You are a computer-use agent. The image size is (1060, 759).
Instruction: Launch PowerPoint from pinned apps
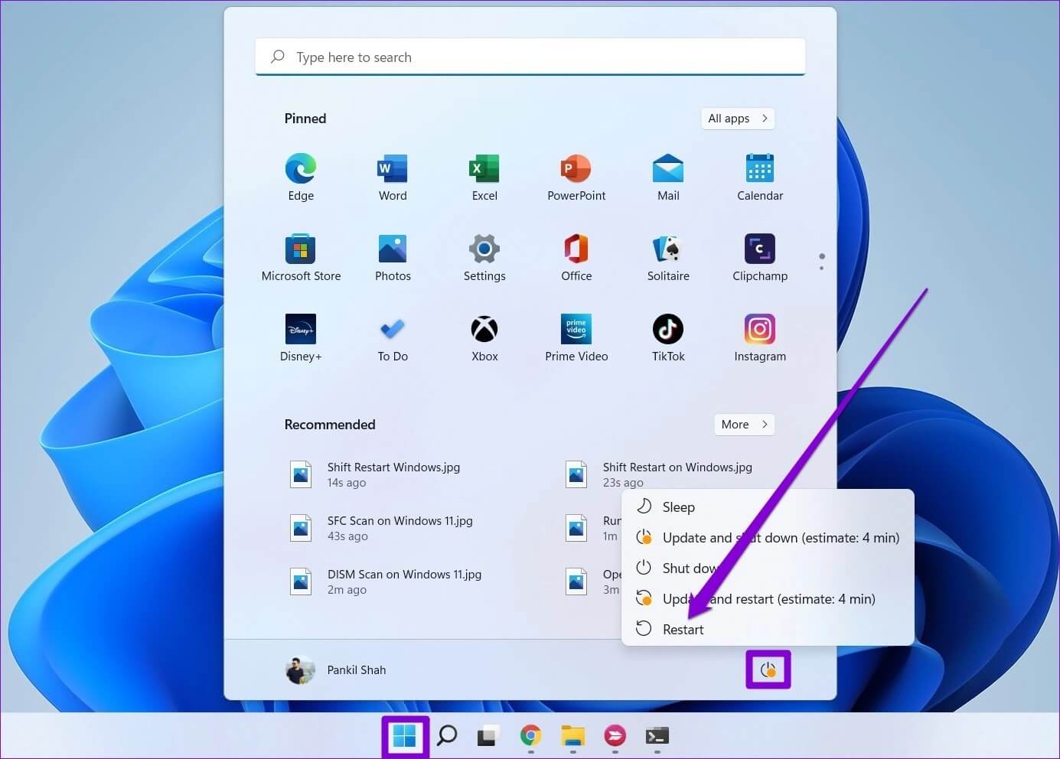coord(576,177)
